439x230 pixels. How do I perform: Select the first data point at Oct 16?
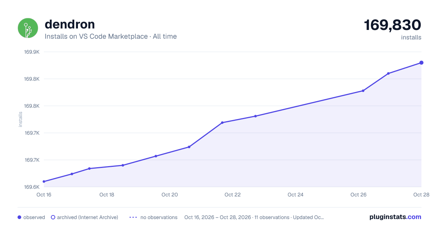[44, 181]
